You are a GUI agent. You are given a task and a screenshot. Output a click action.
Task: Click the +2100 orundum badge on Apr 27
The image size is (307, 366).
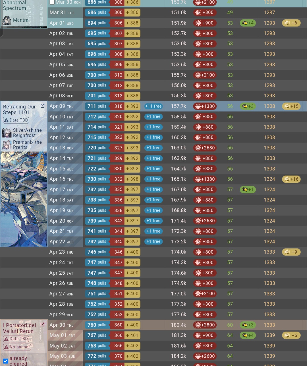click(205, 294)
